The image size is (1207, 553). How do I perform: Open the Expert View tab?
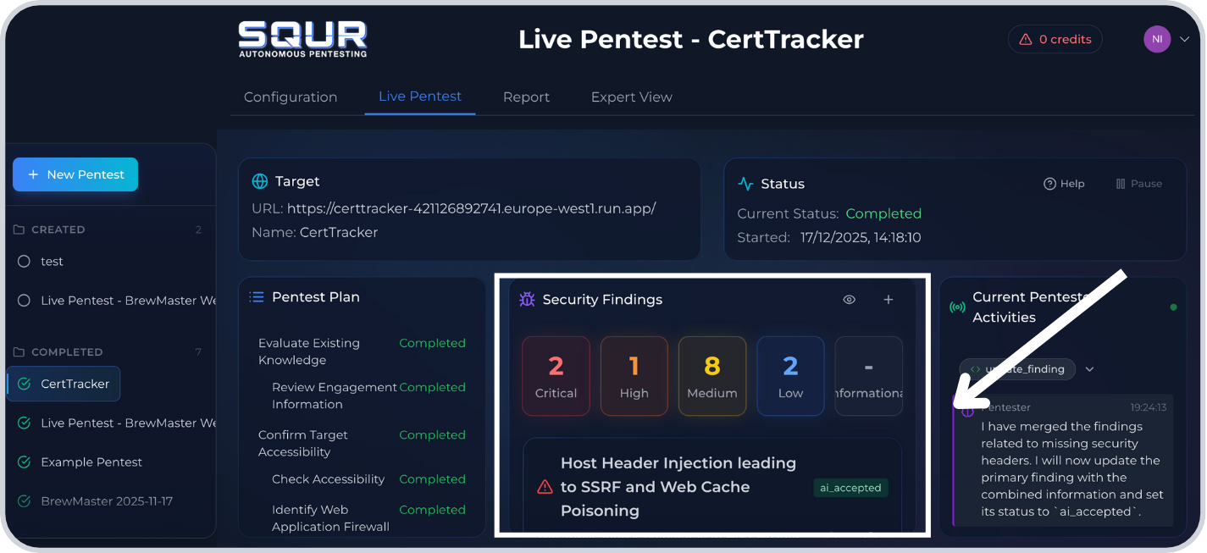(631, 97)
